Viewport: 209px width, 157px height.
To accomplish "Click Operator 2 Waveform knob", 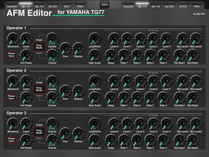I will (13, 81).
